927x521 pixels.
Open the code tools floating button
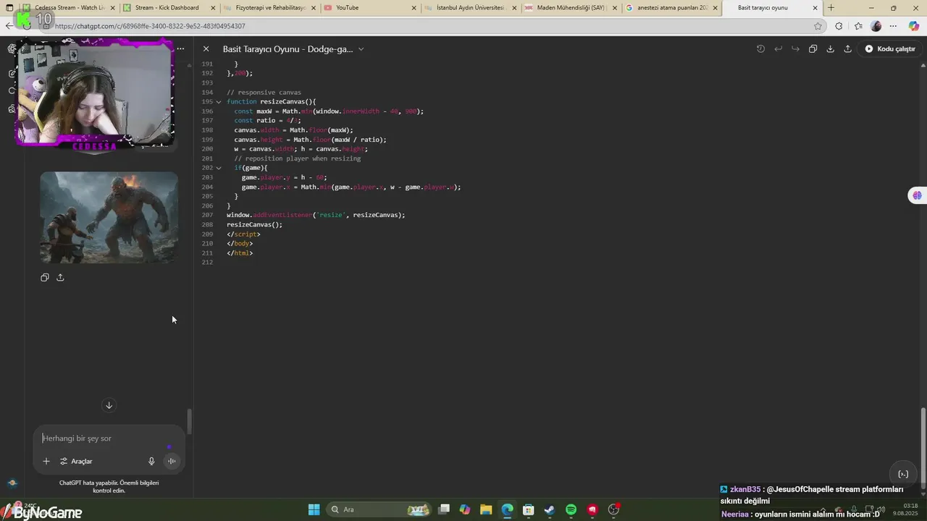click(903, 474)
